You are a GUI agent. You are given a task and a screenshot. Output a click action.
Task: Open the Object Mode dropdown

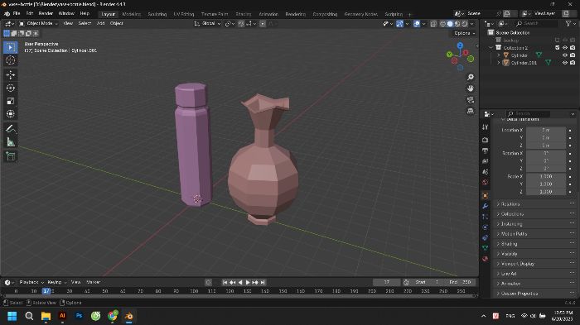[38, 23]
